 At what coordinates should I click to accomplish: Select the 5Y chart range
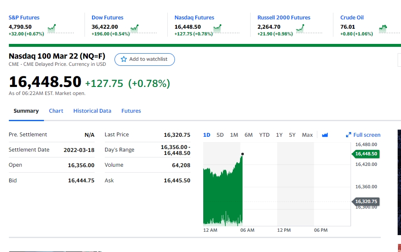tap(292, 135)
